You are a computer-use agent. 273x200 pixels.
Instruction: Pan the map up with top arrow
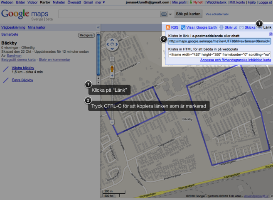tap(112, 41)
